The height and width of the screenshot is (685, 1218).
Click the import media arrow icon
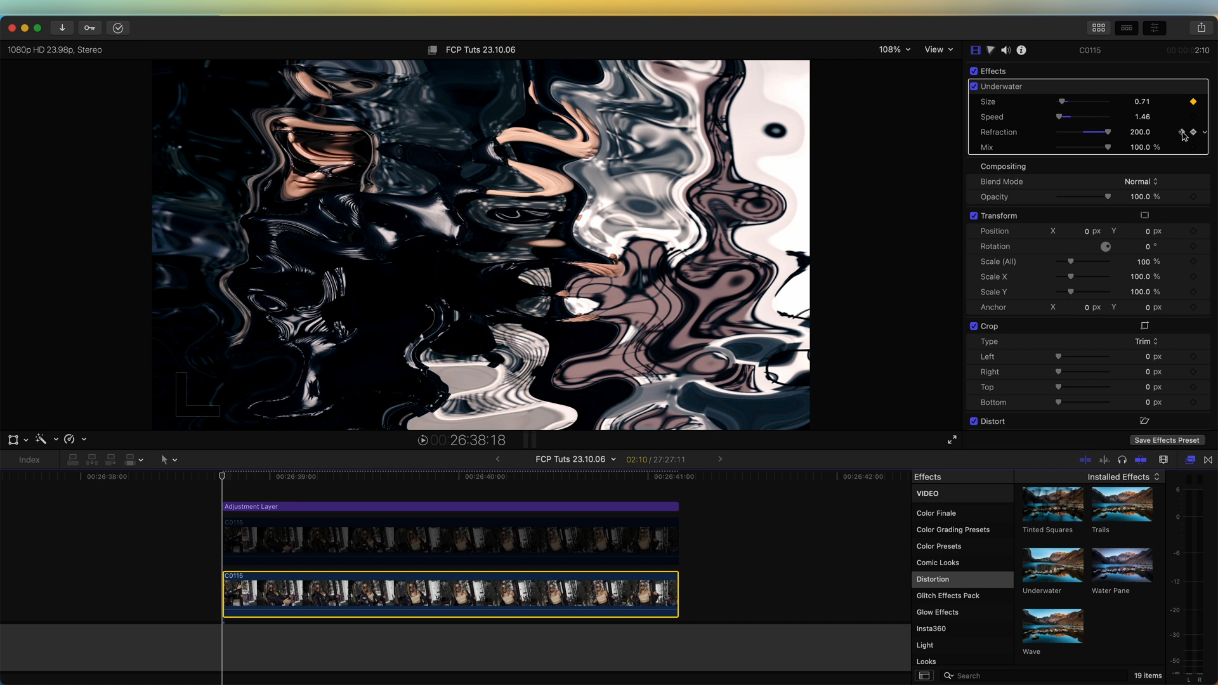click(x=62, y=28)
